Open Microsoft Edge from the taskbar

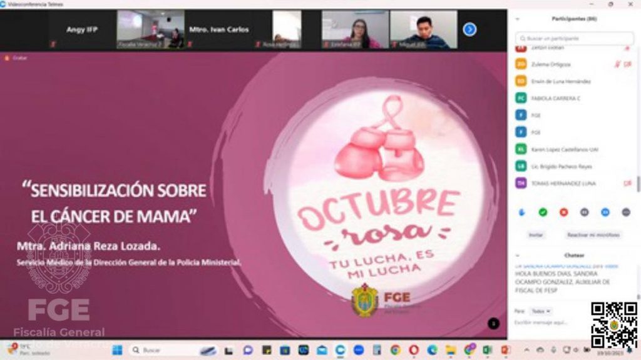click(432, 350)
